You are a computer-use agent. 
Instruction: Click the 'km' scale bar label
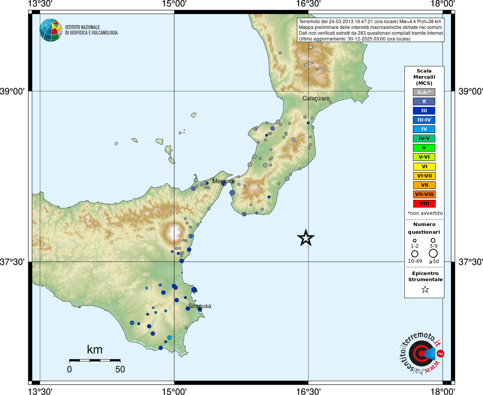95,349
